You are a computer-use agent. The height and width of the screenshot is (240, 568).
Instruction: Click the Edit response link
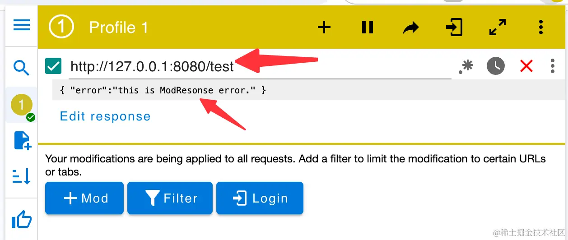coord(105,116)
